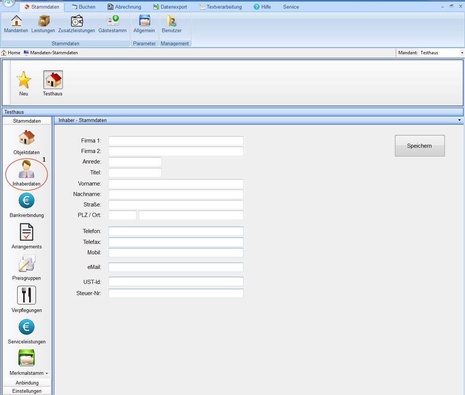Viewport: 465px width, 395px height.
Task: Click into the Vorname input field
Action: point(176,184)
